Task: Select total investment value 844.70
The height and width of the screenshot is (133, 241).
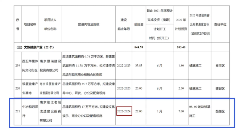Action: click(139, 47)
